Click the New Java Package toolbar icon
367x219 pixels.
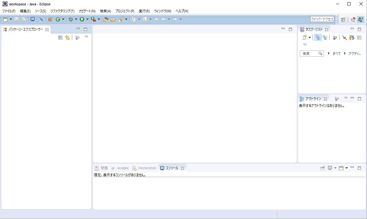(x=50, y=19)
